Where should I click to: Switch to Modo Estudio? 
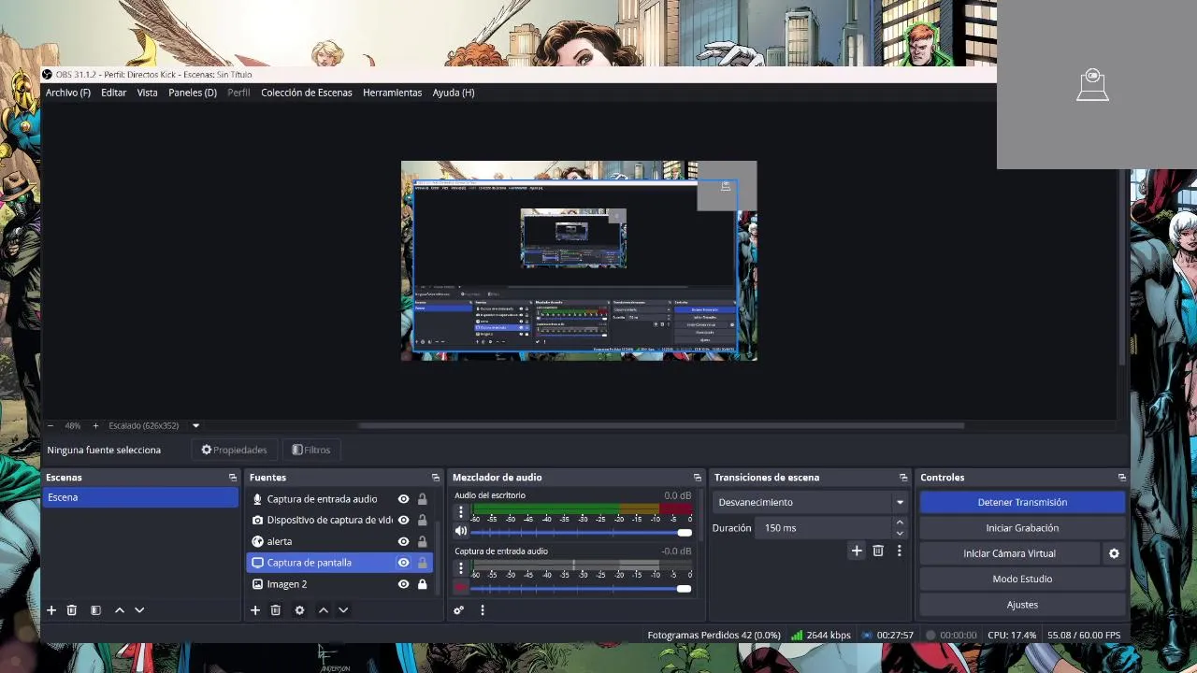(1022, 579)
